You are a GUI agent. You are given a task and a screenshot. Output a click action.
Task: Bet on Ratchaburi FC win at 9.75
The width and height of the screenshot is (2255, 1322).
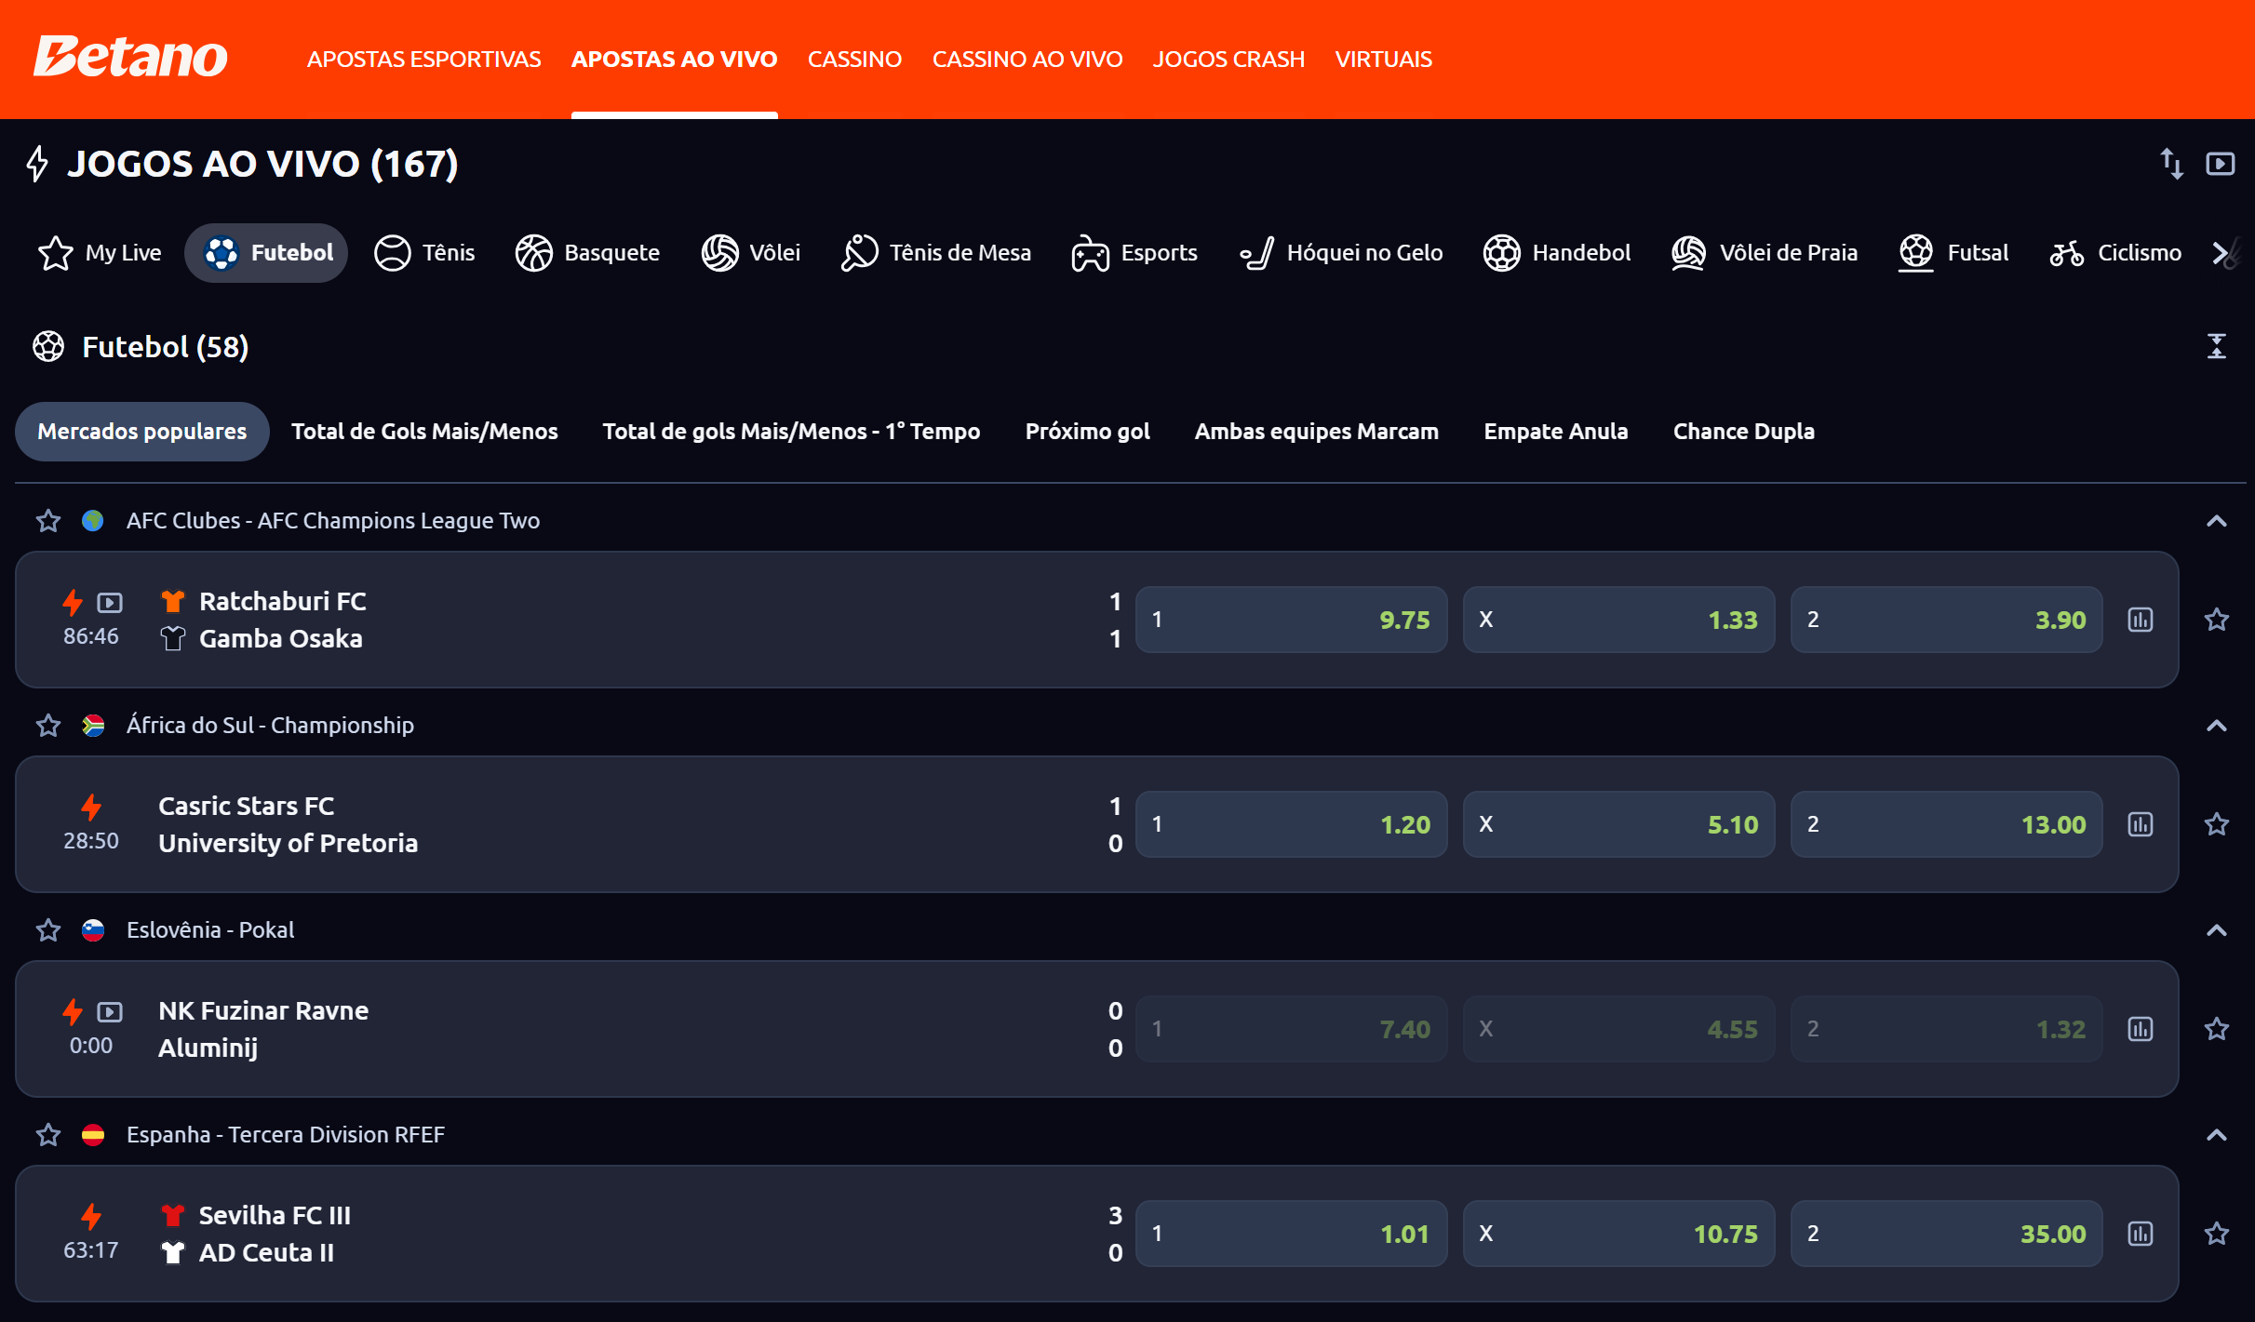click(x=1291, y=620)
